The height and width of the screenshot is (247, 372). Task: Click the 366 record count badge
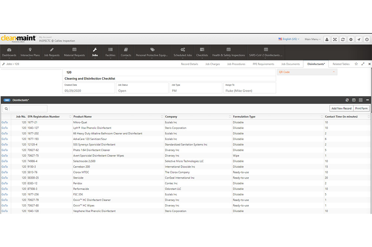click(7, 100)
